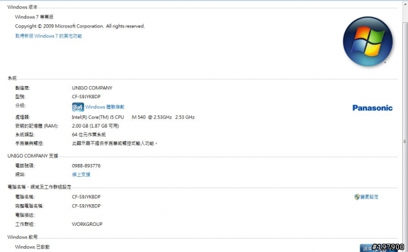Open the link for more Windows 7 features
This screenshot has height=252, width=408.
pos(48,36)
